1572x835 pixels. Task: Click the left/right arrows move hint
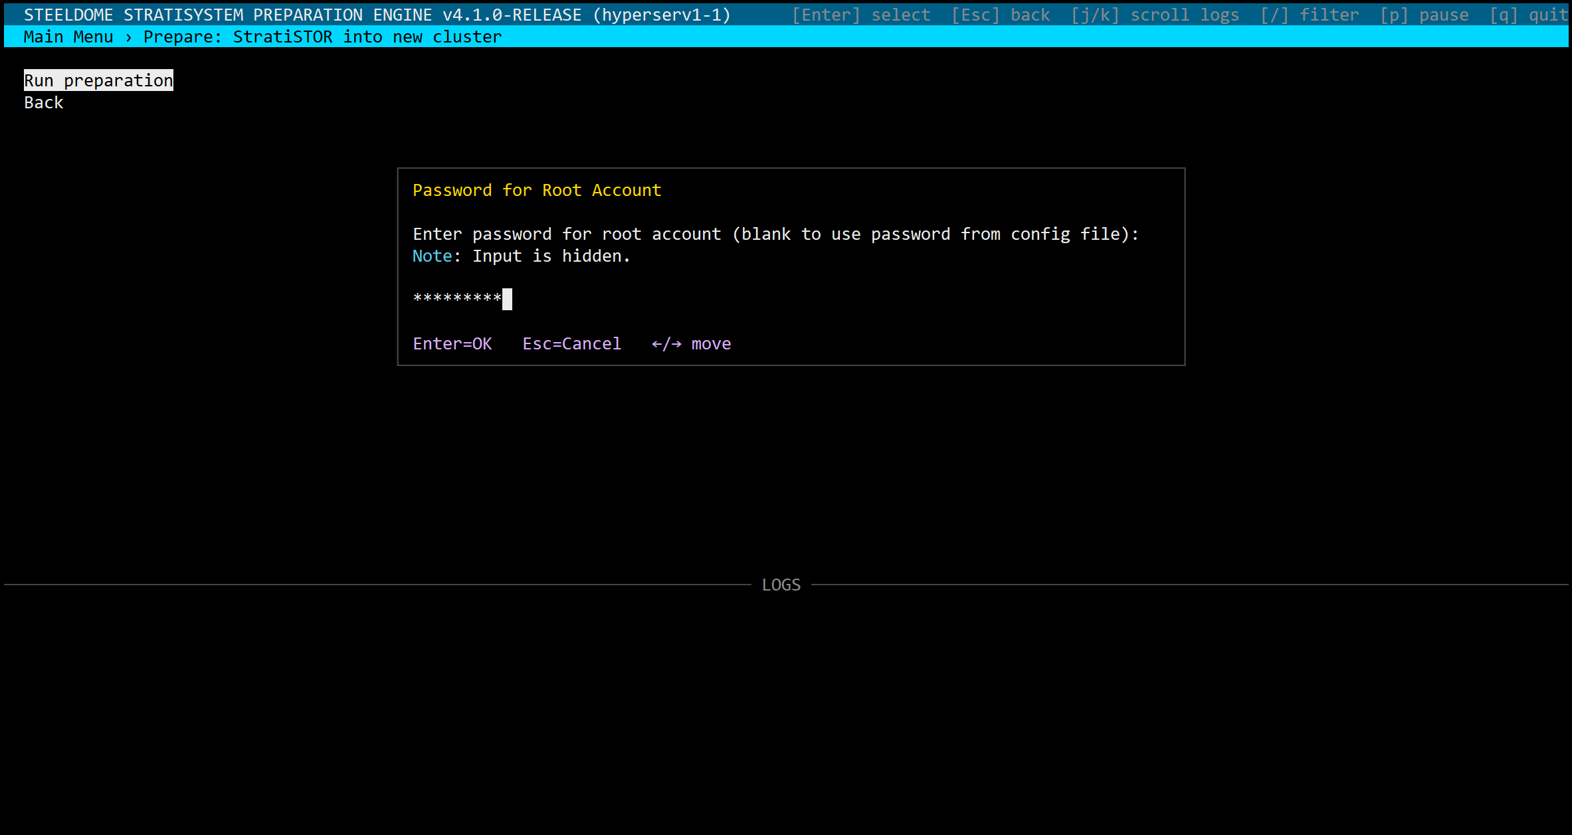point(691,344)
